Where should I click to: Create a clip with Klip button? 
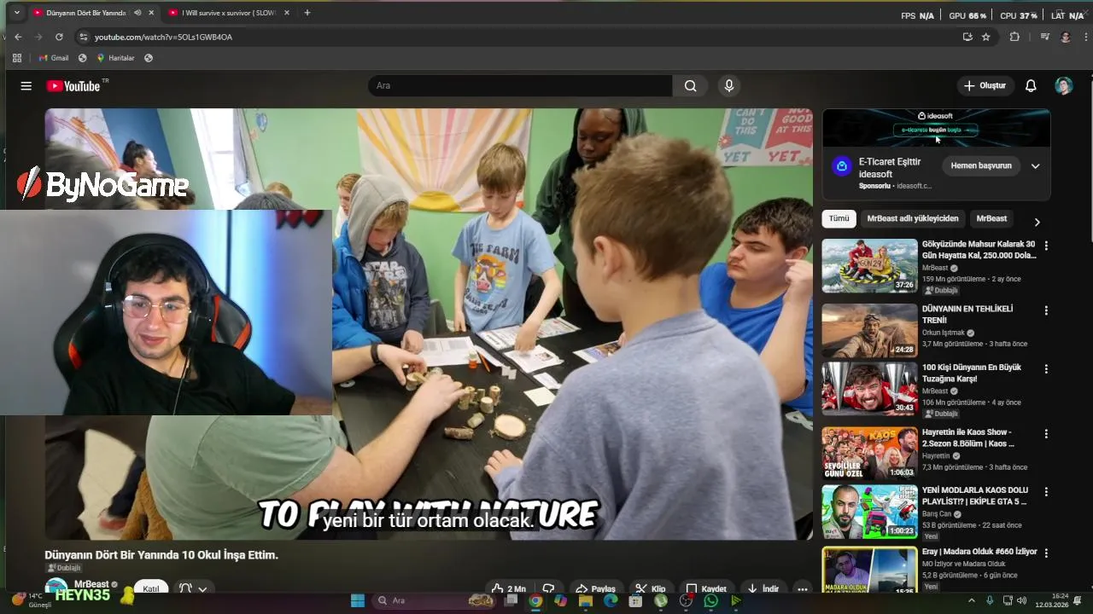tap(651, 588)
